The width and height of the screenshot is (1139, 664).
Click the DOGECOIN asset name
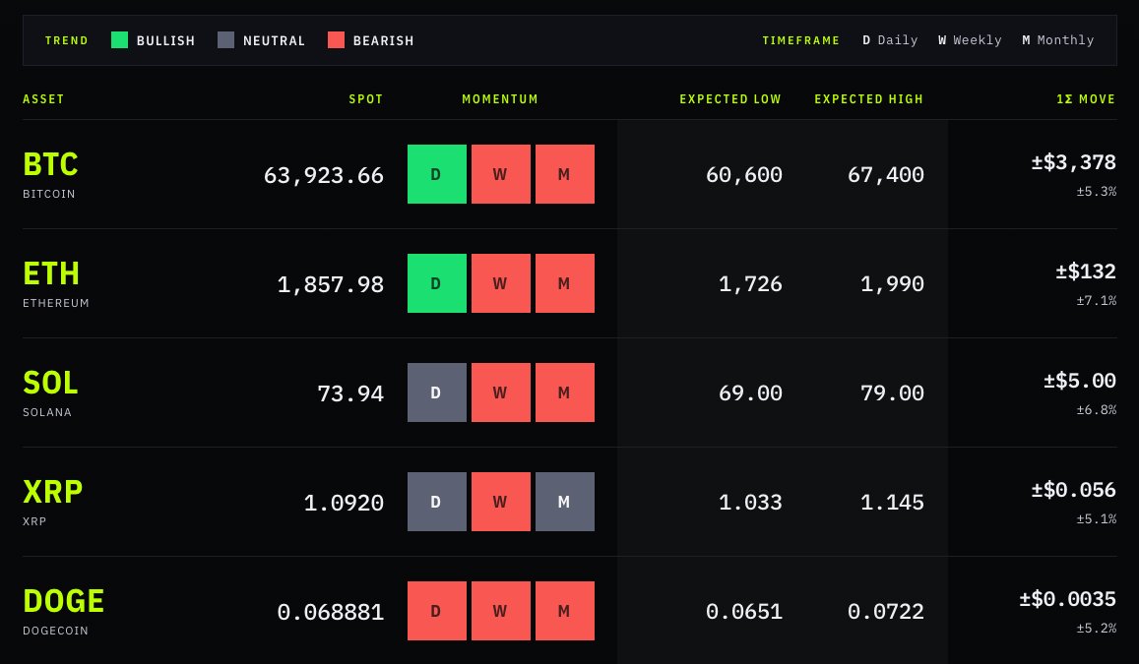[55, 631]
